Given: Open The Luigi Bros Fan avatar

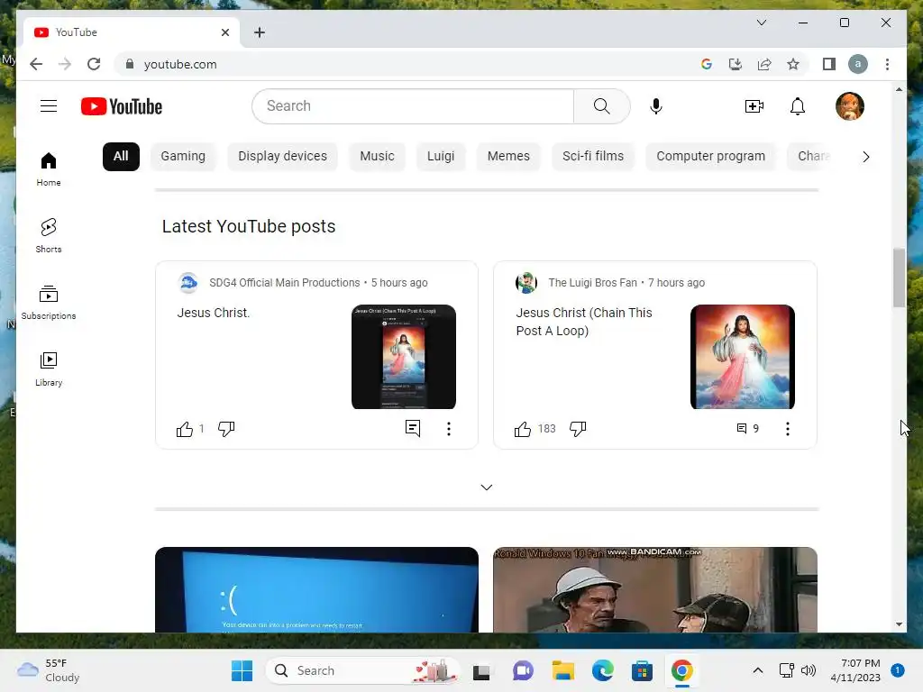Looking at the screenshot, I should [526, 282].
